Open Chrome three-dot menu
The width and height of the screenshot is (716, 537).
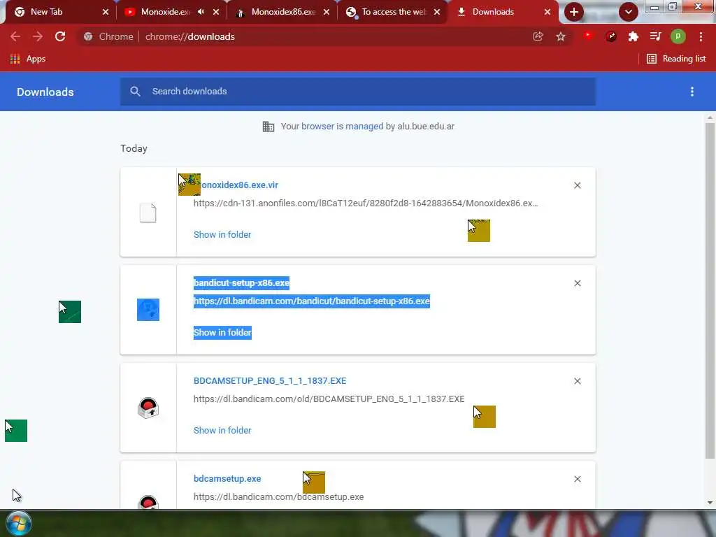(x=701, y=36)
